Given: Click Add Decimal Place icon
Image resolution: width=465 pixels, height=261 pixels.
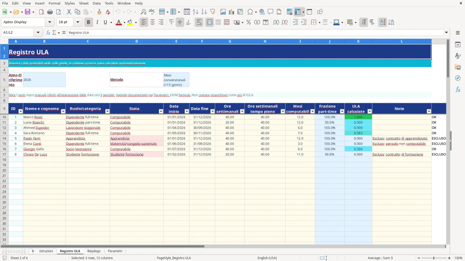Looking at the screenshot, I should tap(276, 22).
